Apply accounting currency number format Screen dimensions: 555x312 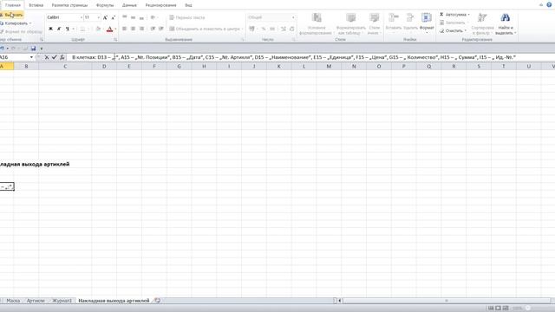pos(251,29)
